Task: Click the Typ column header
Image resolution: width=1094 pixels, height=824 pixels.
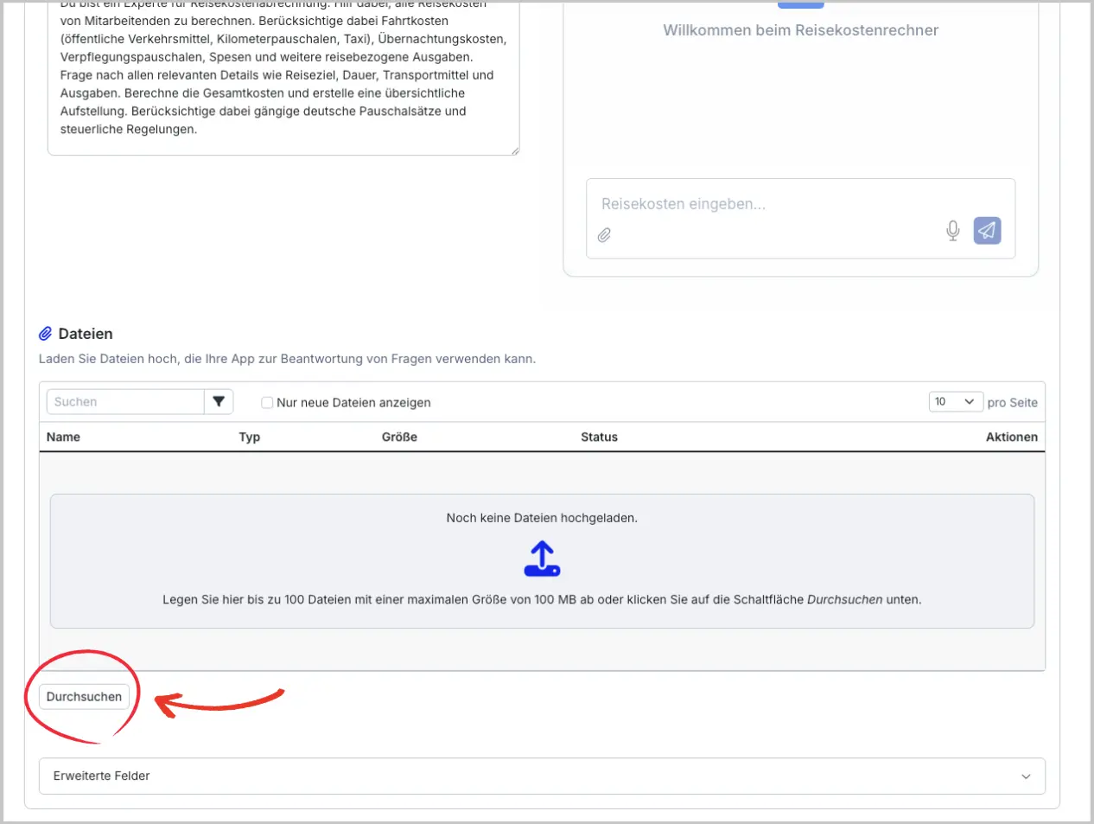Action: pyautogui.click(x=250, y=438)
